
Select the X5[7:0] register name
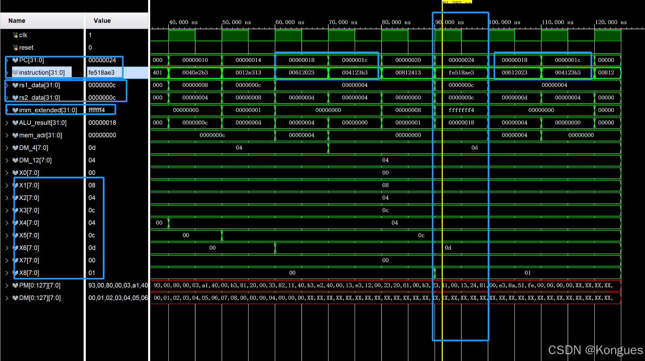tap(29, 235)
